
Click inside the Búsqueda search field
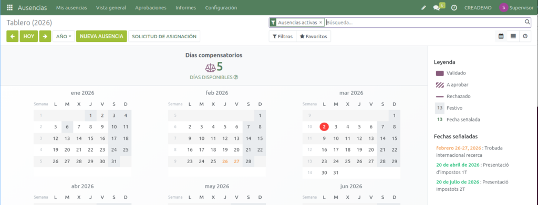[425, 22]
